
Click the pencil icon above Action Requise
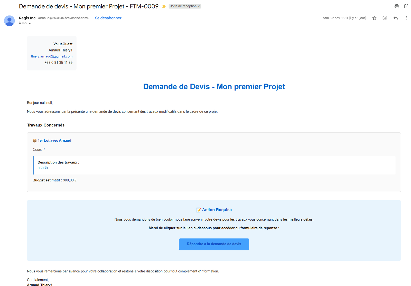[x=198, y=210]
